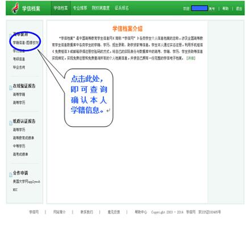
Task: Open 高等教育成绩单 under 纸质认证报告
Action: click(23, 138)
